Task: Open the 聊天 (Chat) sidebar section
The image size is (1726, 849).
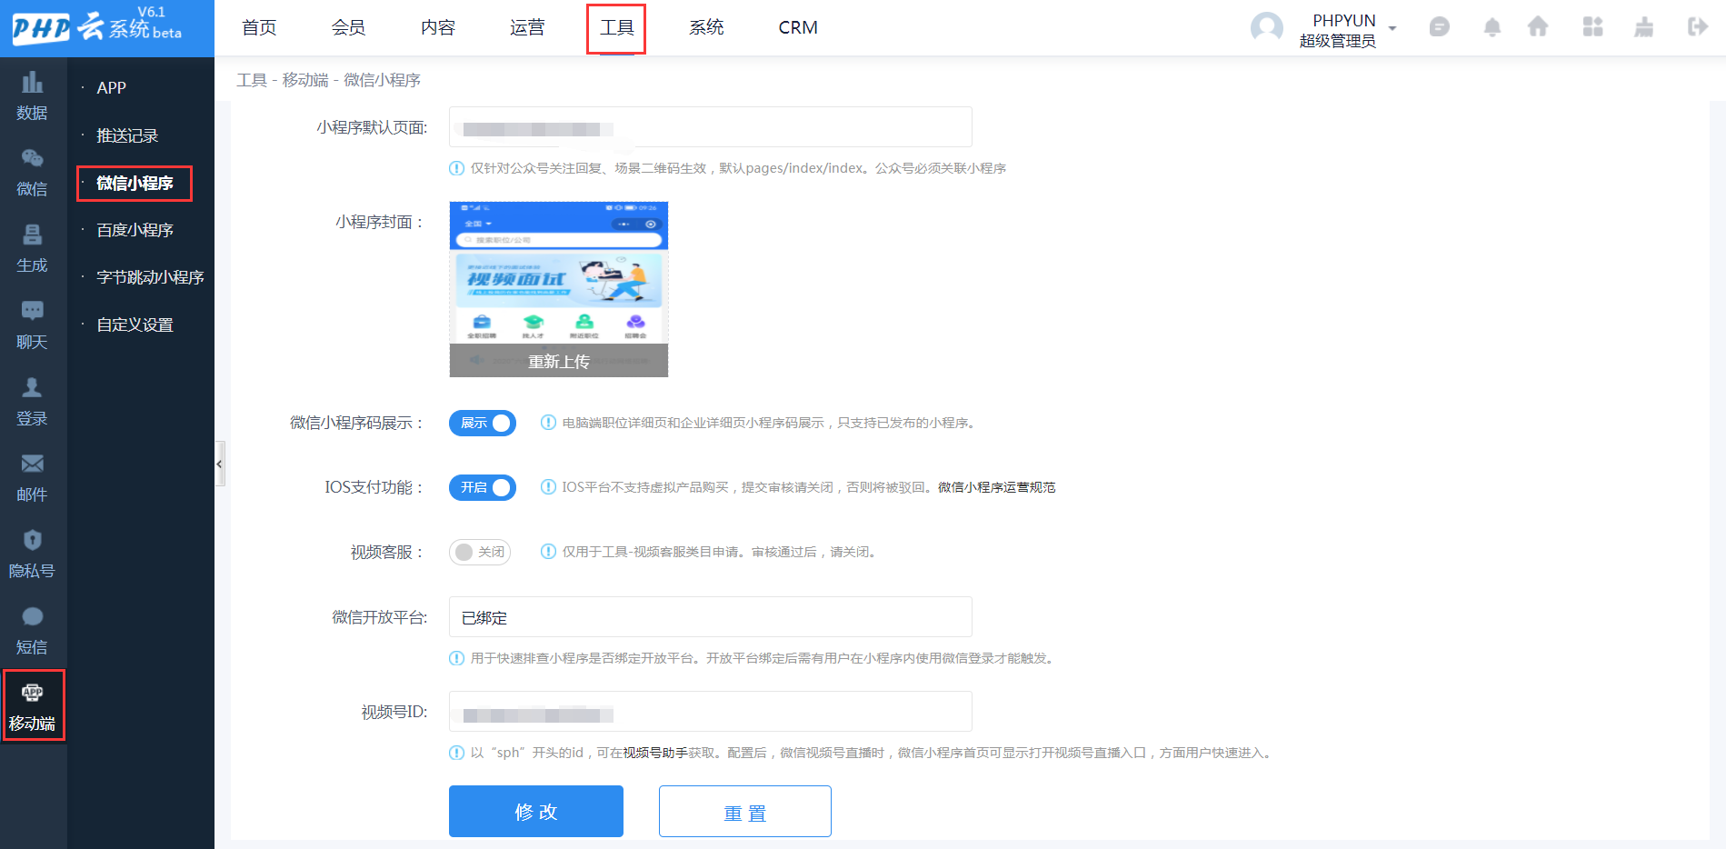Action: point(33,325)
